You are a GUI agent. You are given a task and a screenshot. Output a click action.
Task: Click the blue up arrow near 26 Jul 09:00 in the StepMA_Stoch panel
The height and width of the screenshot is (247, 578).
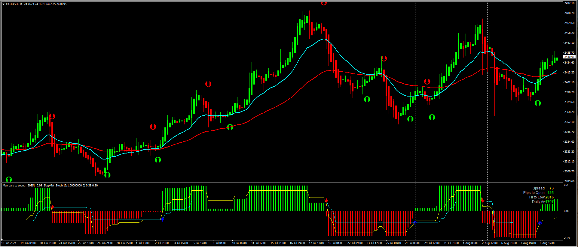(x=415, y=222)
